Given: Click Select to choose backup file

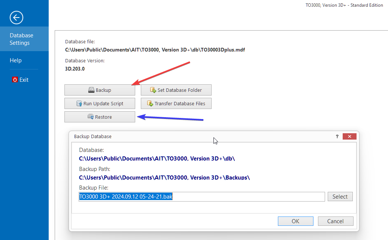Looking at the screenshot, I should tap(340, 197).
